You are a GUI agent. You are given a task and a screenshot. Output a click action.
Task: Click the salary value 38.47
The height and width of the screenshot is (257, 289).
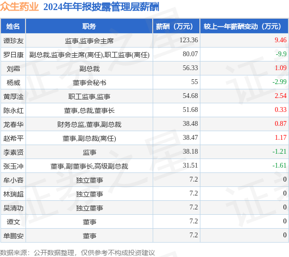point(190,137)
